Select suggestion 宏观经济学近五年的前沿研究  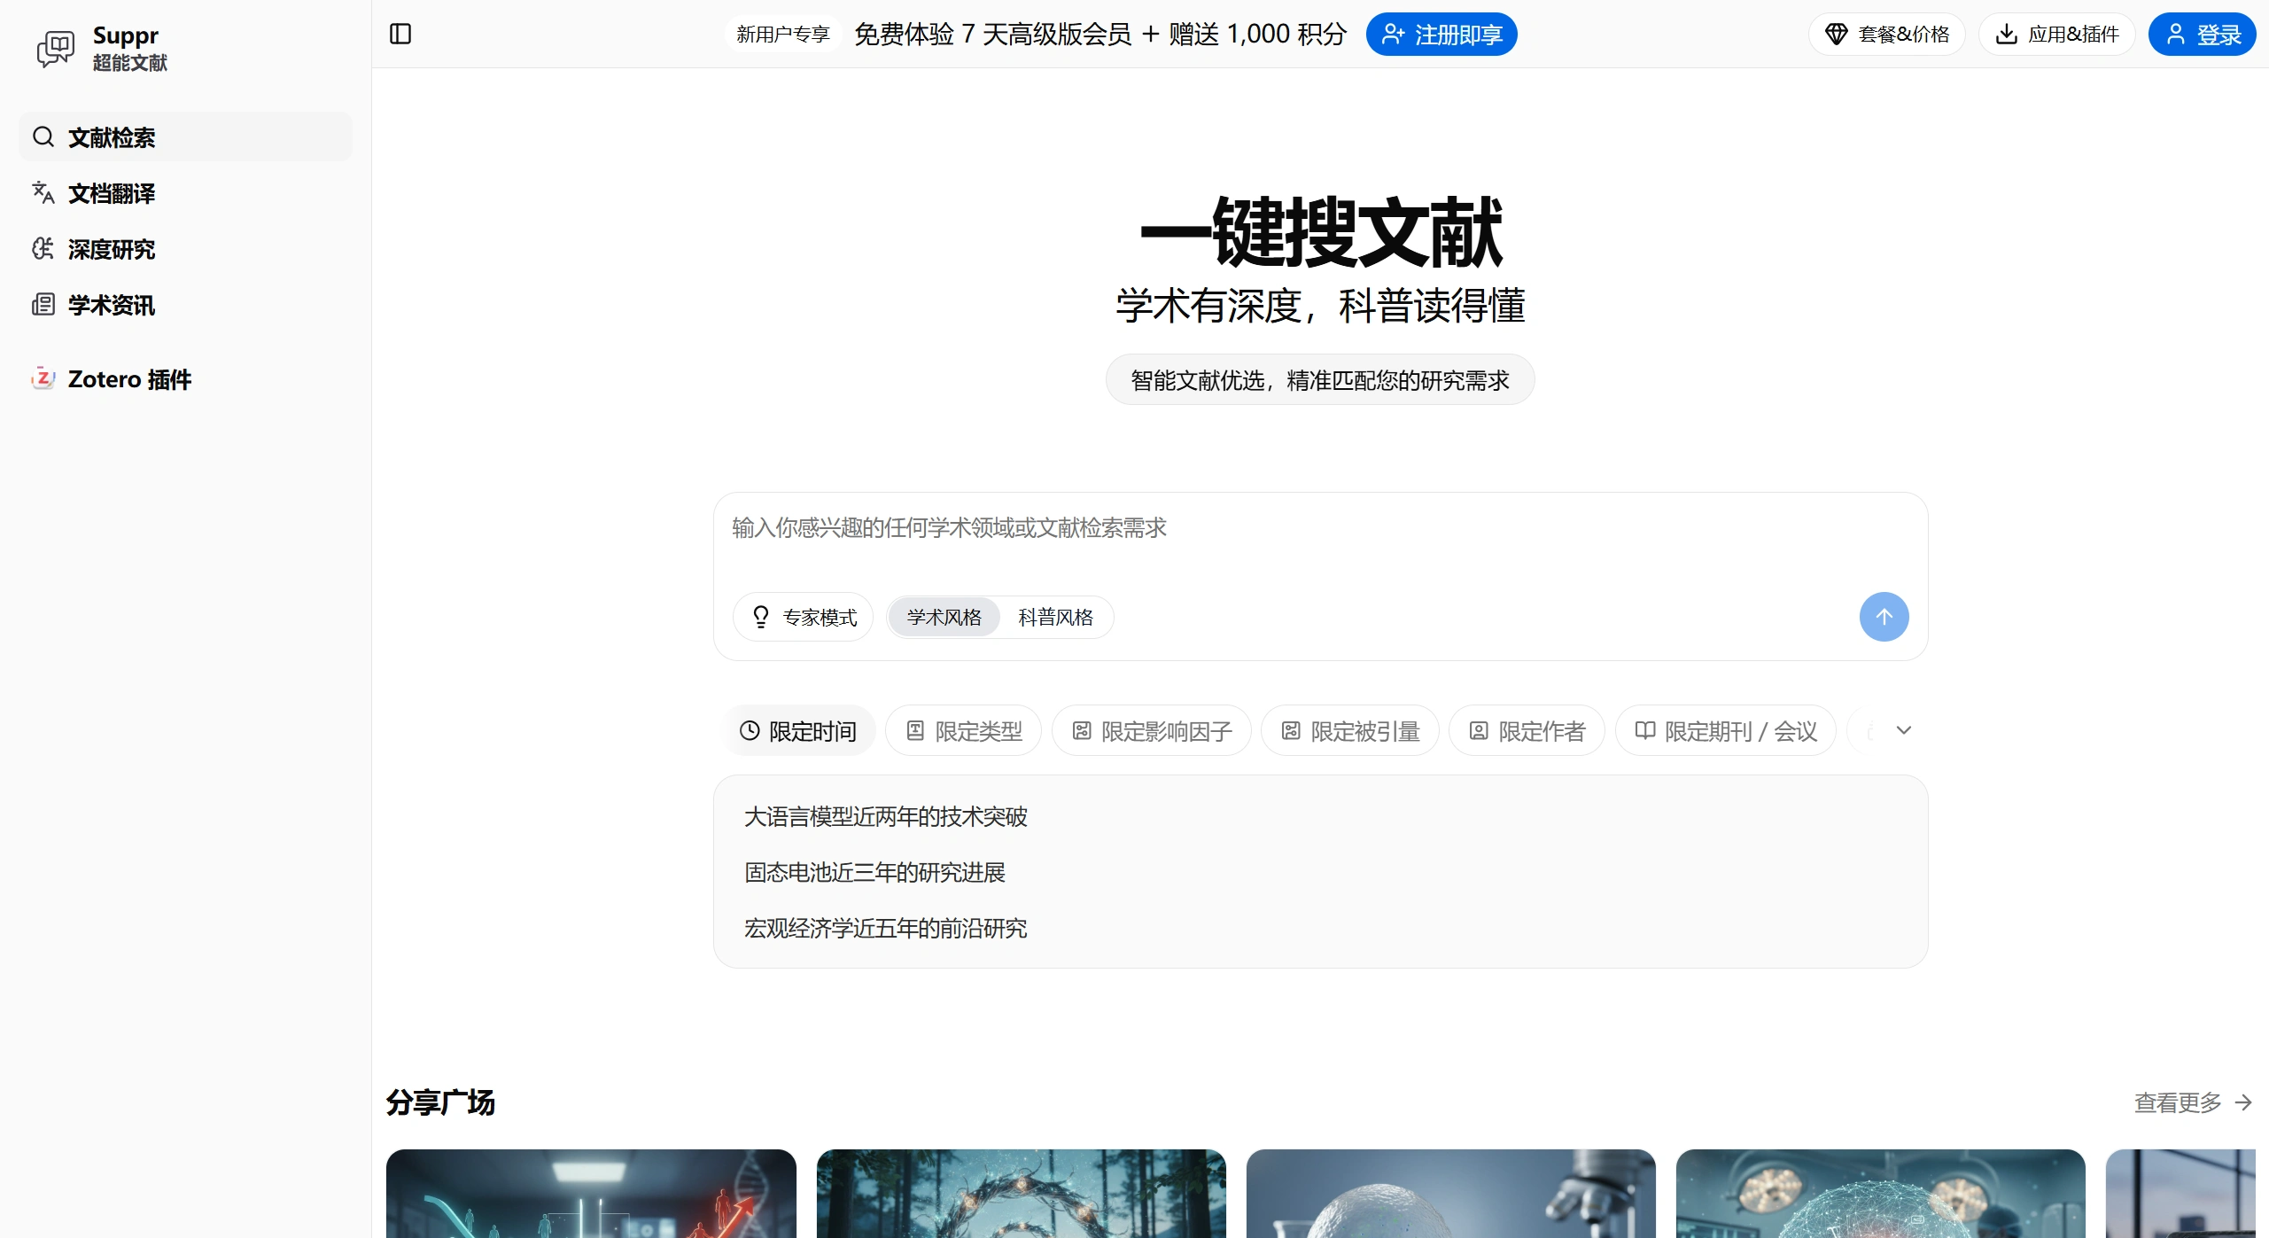tap(885, 928)
